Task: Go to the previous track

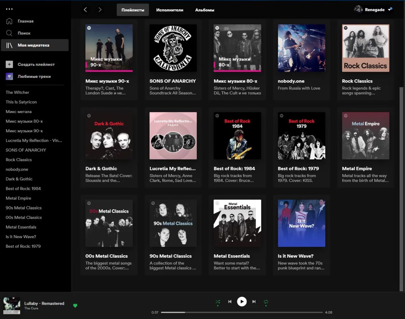Action: pos(230,301)
